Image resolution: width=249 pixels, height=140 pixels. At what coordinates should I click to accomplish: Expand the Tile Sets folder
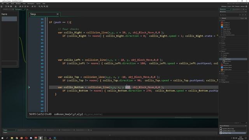pyautogui.click(x=220, y=37)
